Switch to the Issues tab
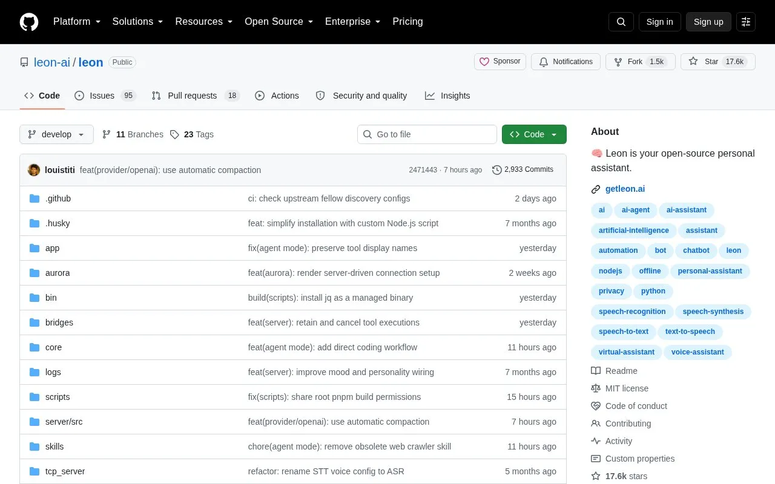 pos(105,96)
